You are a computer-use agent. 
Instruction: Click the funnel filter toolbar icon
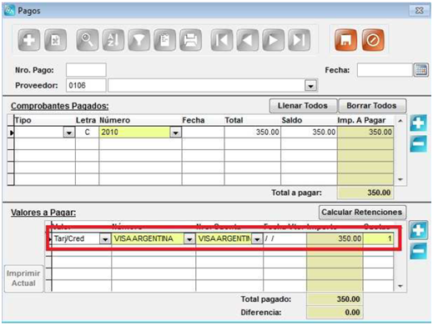139,40
